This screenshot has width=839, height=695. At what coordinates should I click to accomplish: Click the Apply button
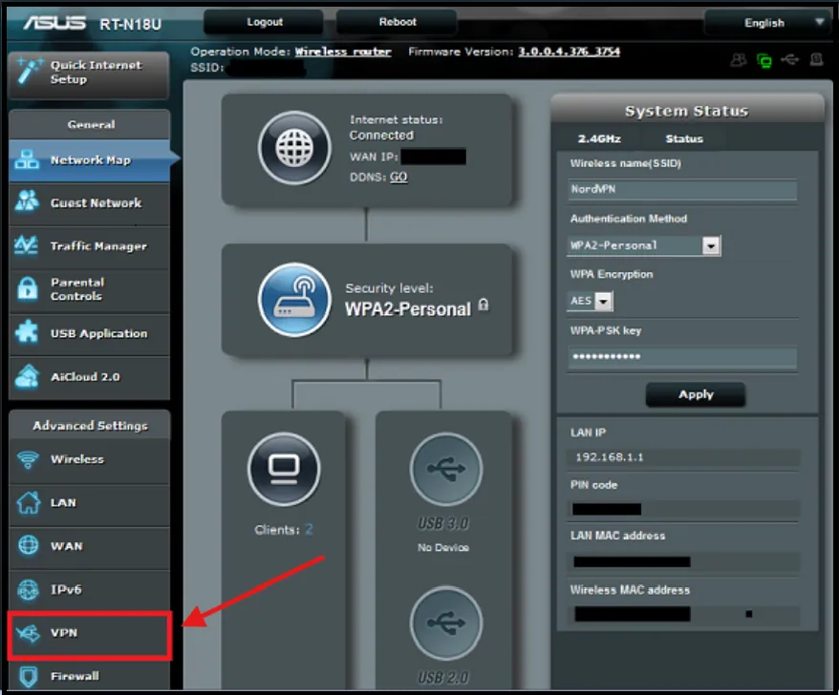click(696, 394)
